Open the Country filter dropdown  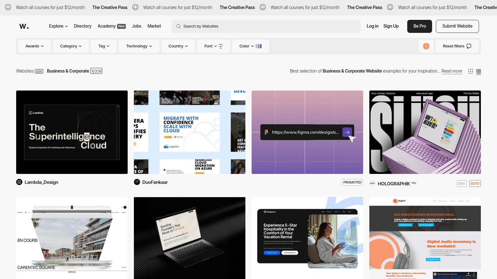click(x=178, y=46)
